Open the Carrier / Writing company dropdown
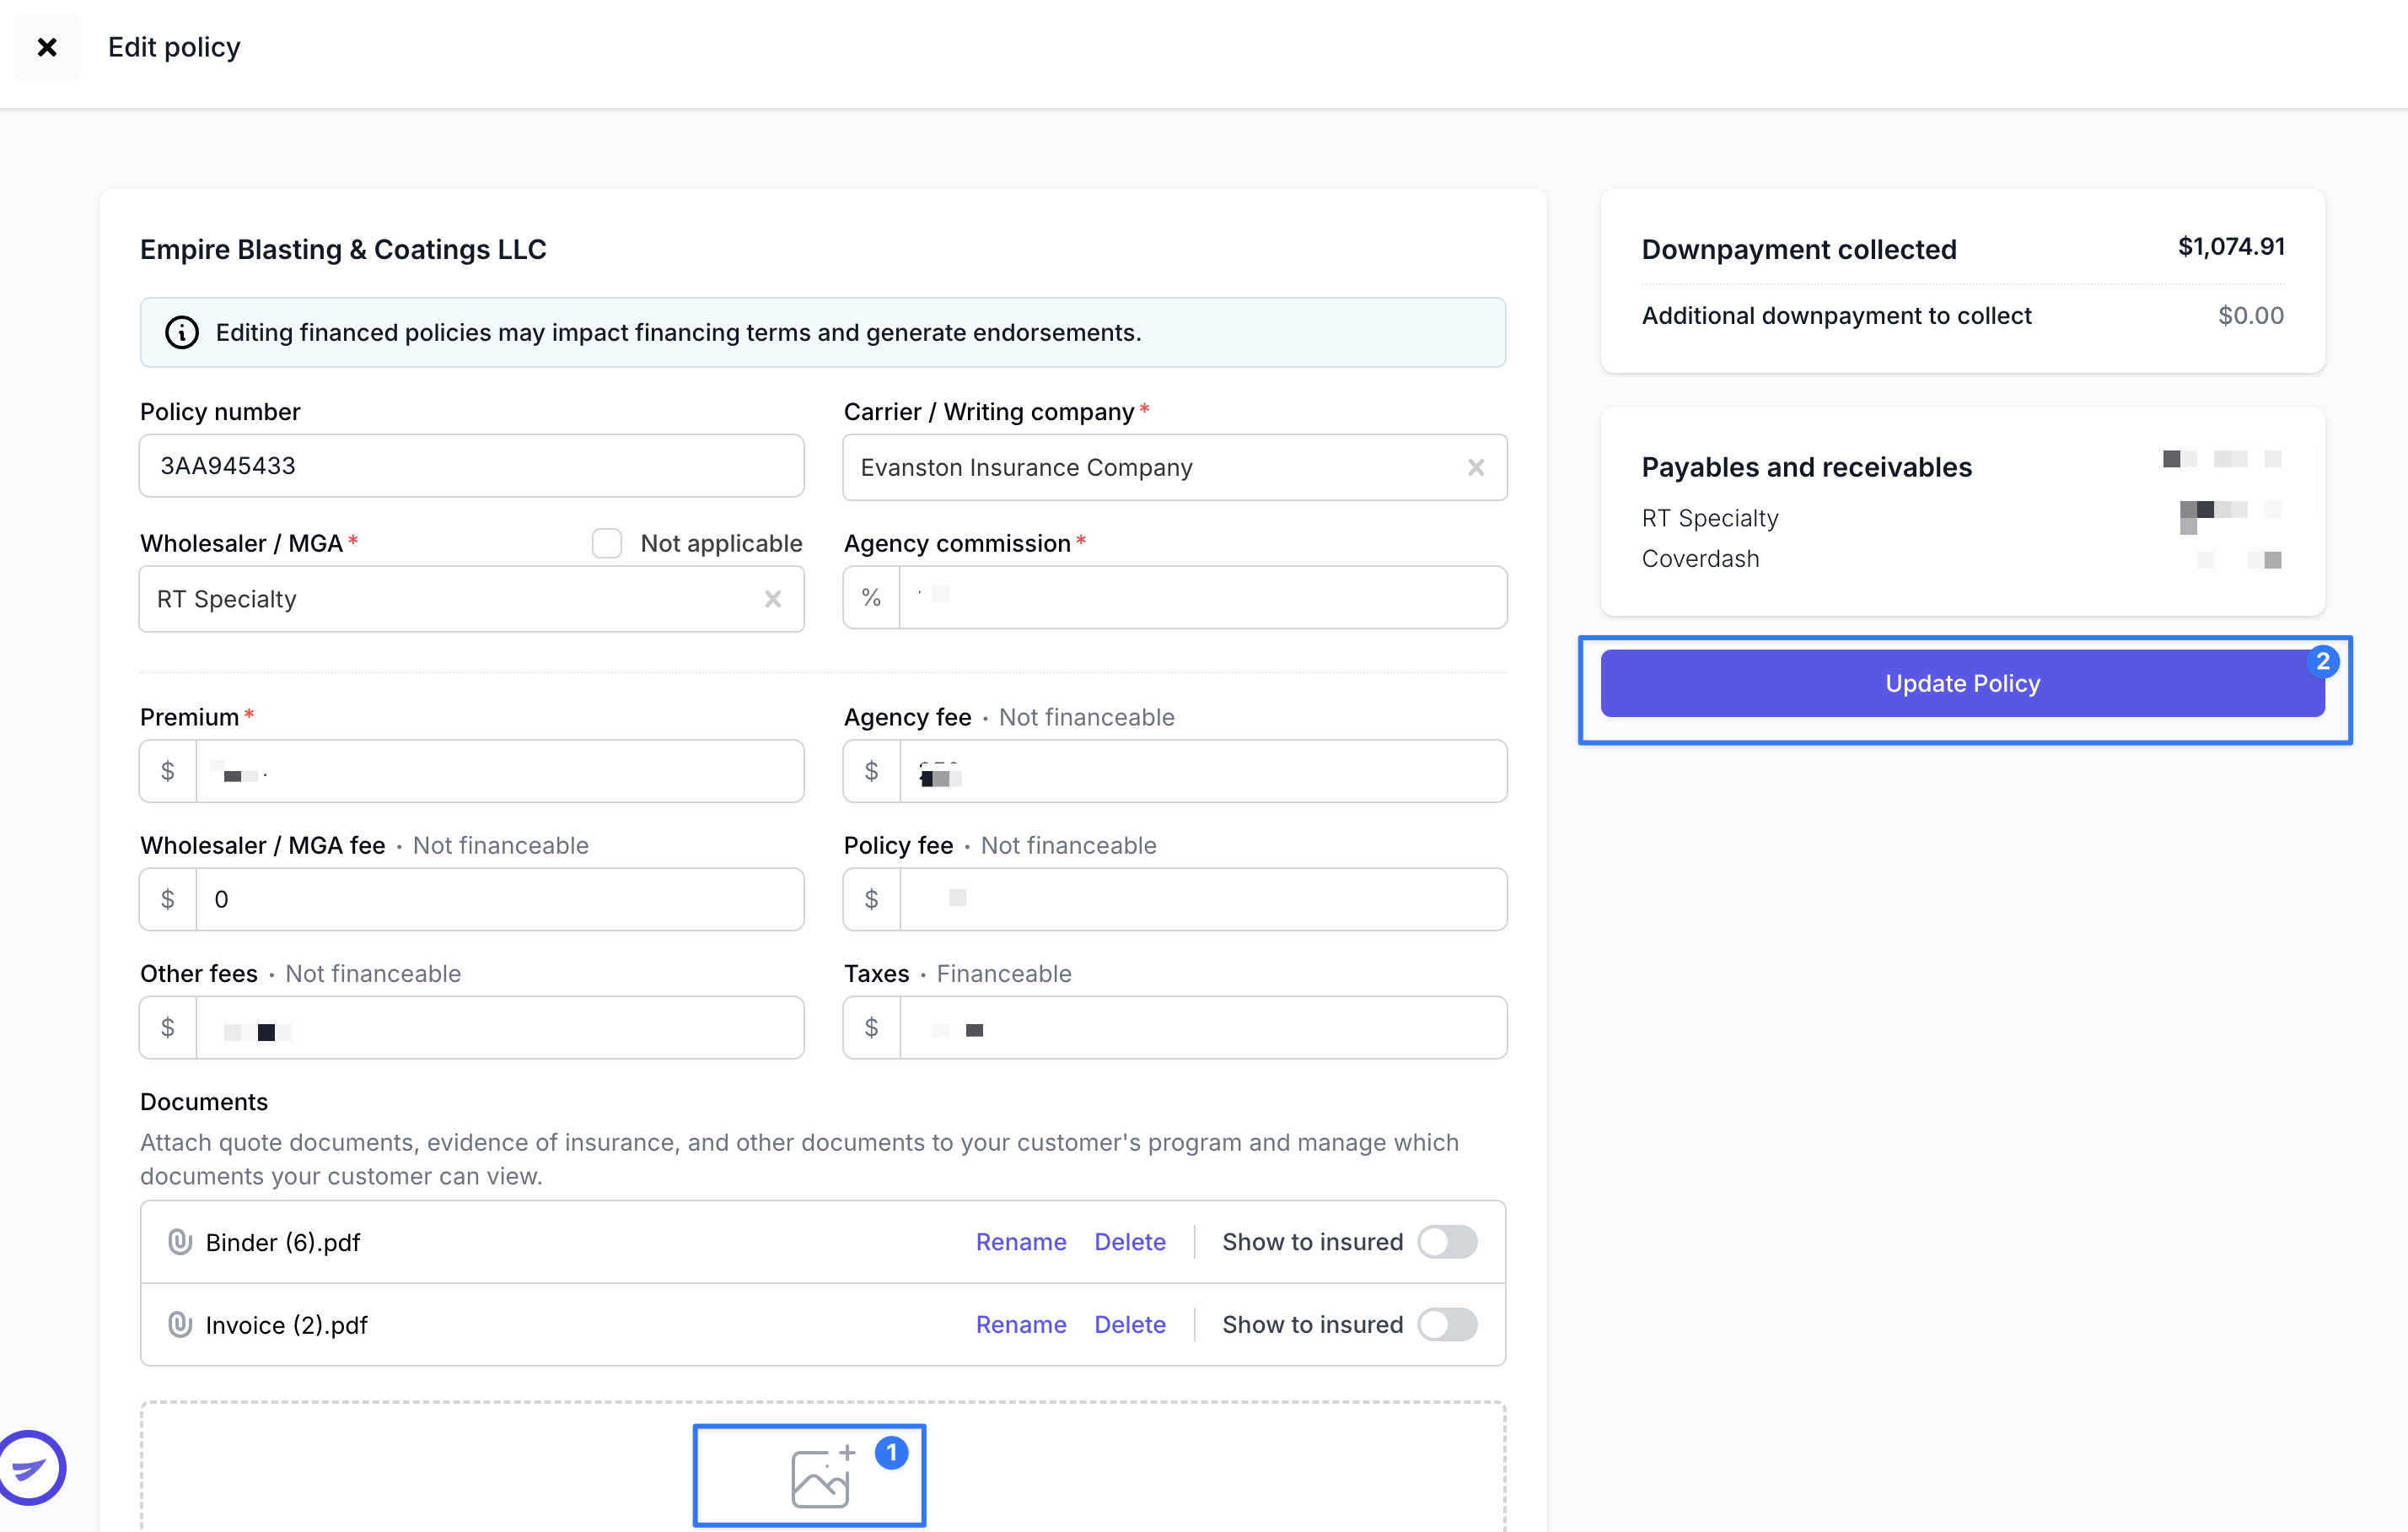The image size is (2408, 1532). (1175, 467)
